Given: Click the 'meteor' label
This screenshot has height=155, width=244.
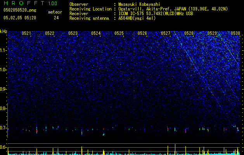Looking at the screenshot, I should pos(55,12).
